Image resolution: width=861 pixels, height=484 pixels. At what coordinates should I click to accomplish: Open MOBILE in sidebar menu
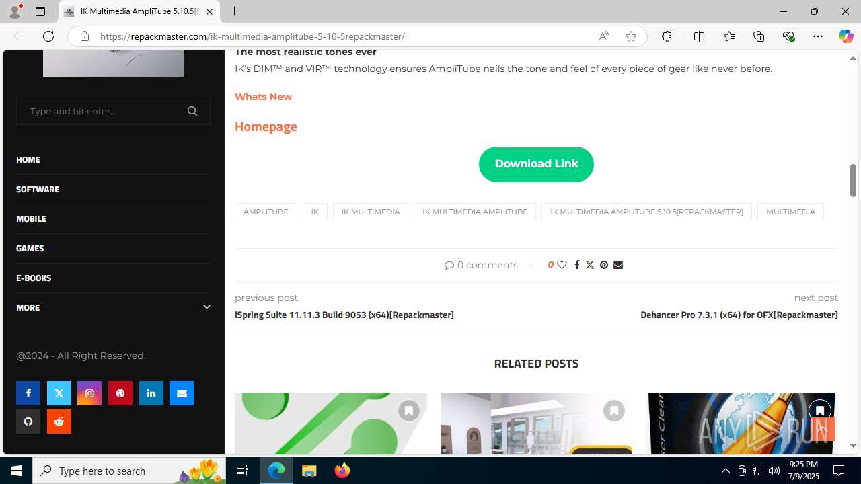[x=31, y=218]
